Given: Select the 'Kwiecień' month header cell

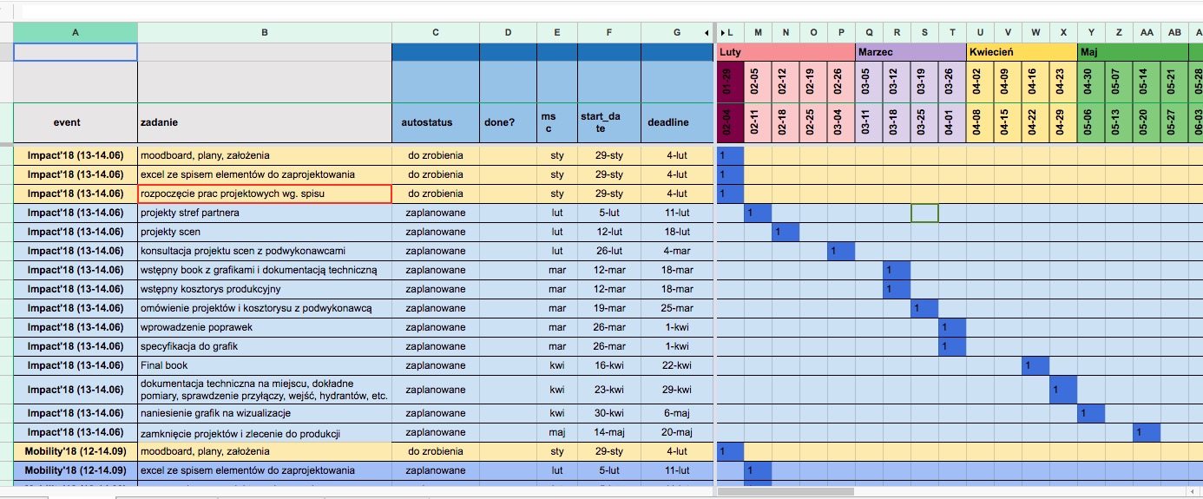Looking at the screenshot, I should pyautogui.click(x=1022, y=52).
